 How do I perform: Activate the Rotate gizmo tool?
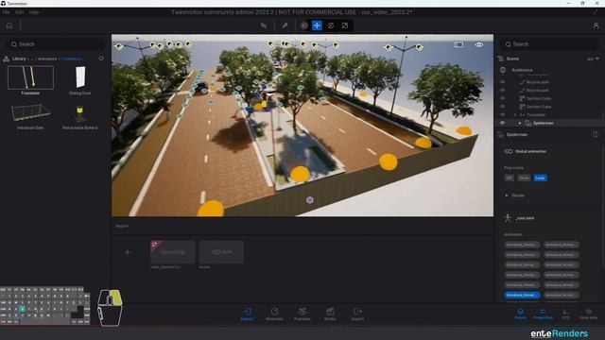331,25
